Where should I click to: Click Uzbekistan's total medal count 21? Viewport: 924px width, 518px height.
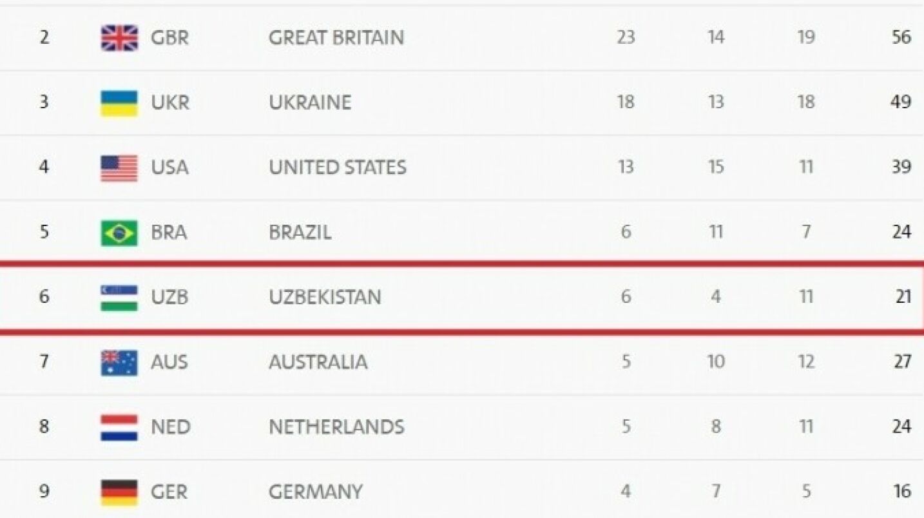pos(903,296)
